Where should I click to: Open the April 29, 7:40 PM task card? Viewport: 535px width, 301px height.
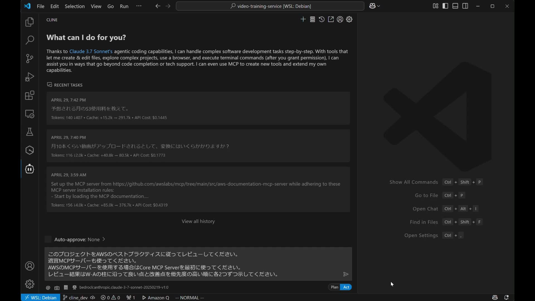[198, 146]
